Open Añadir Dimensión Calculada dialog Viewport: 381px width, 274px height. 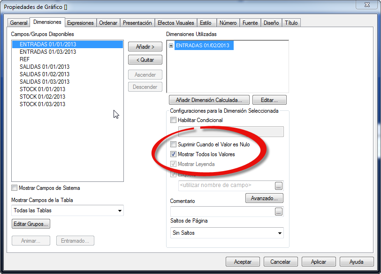click(209, 100)
